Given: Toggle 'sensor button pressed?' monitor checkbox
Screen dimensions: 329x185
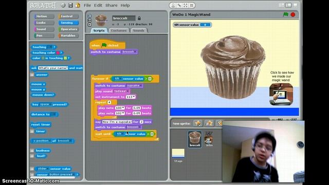Looking at the screenshot, I should click(32, 175).
